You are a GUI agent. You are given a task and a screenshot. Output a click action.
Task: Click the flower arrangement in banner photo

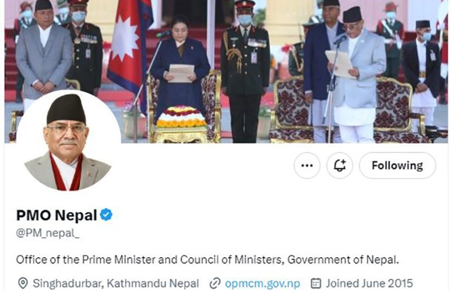pos(181,117)
